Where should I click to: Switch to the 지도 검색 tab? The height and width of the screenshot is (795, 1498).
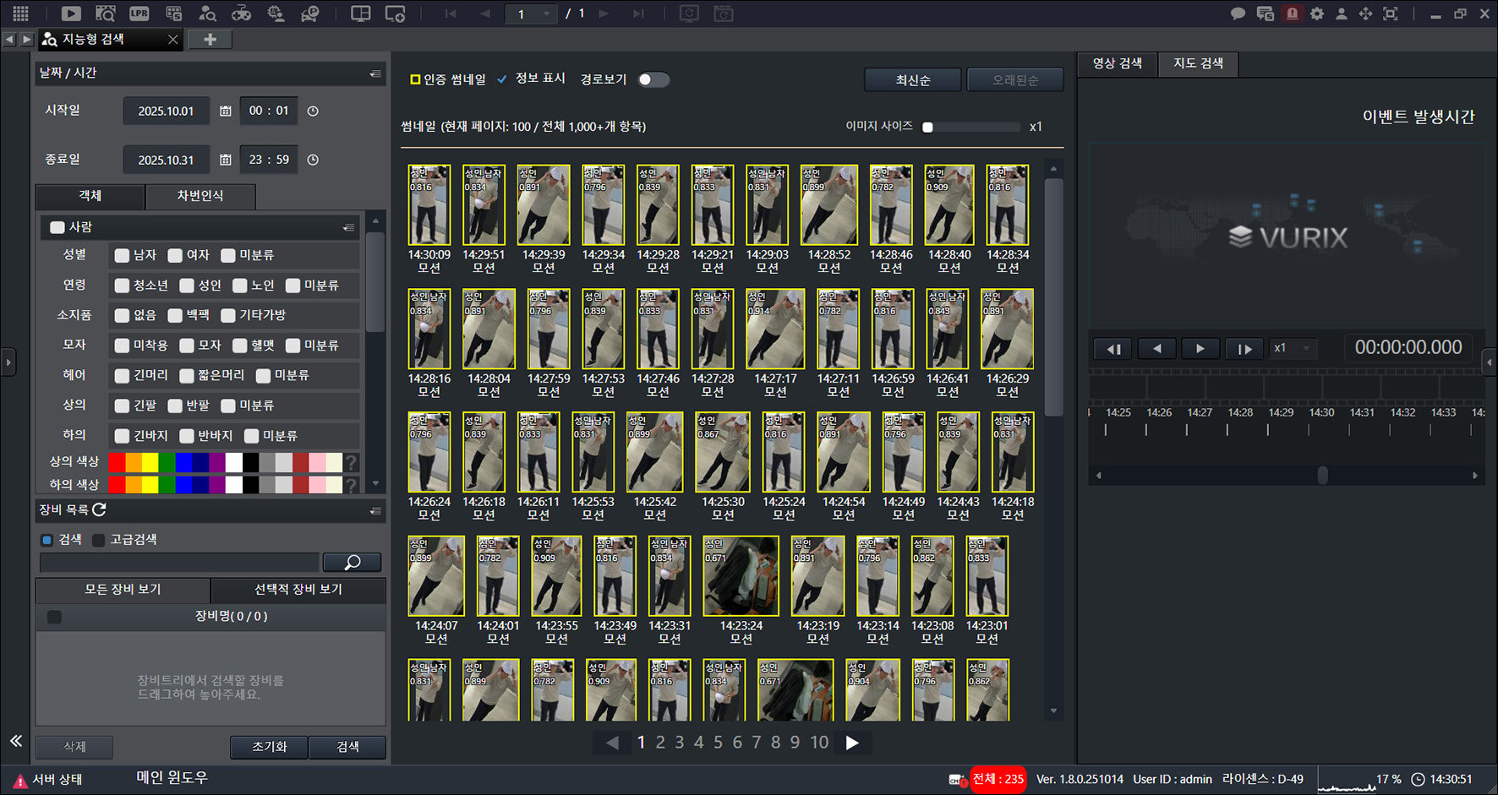pyautogui.click(x=1199, y=63)
